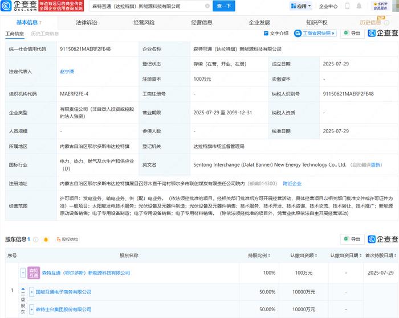Screen dimensions: 399x318
Task: Select credit code 91150621MAERF2FE48 under 统一社会信用代码
Action: click(85, 49)
